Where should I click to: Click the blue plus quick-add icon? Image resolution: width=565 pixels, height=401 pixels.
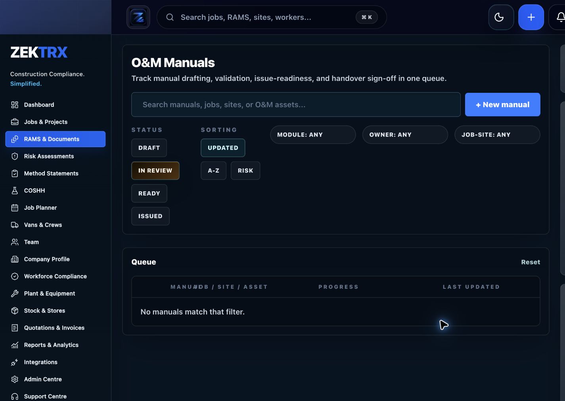tap(531, 17)
